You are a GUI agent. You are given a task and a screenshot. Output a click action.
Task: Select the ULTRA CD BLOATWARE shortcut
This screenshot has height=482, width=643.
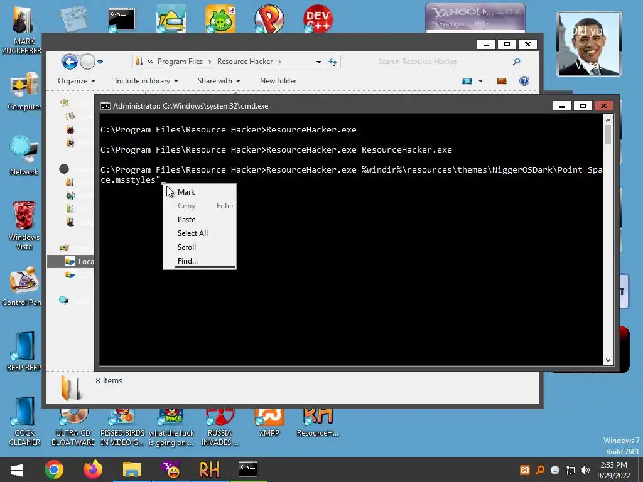[x=73, y=427]
